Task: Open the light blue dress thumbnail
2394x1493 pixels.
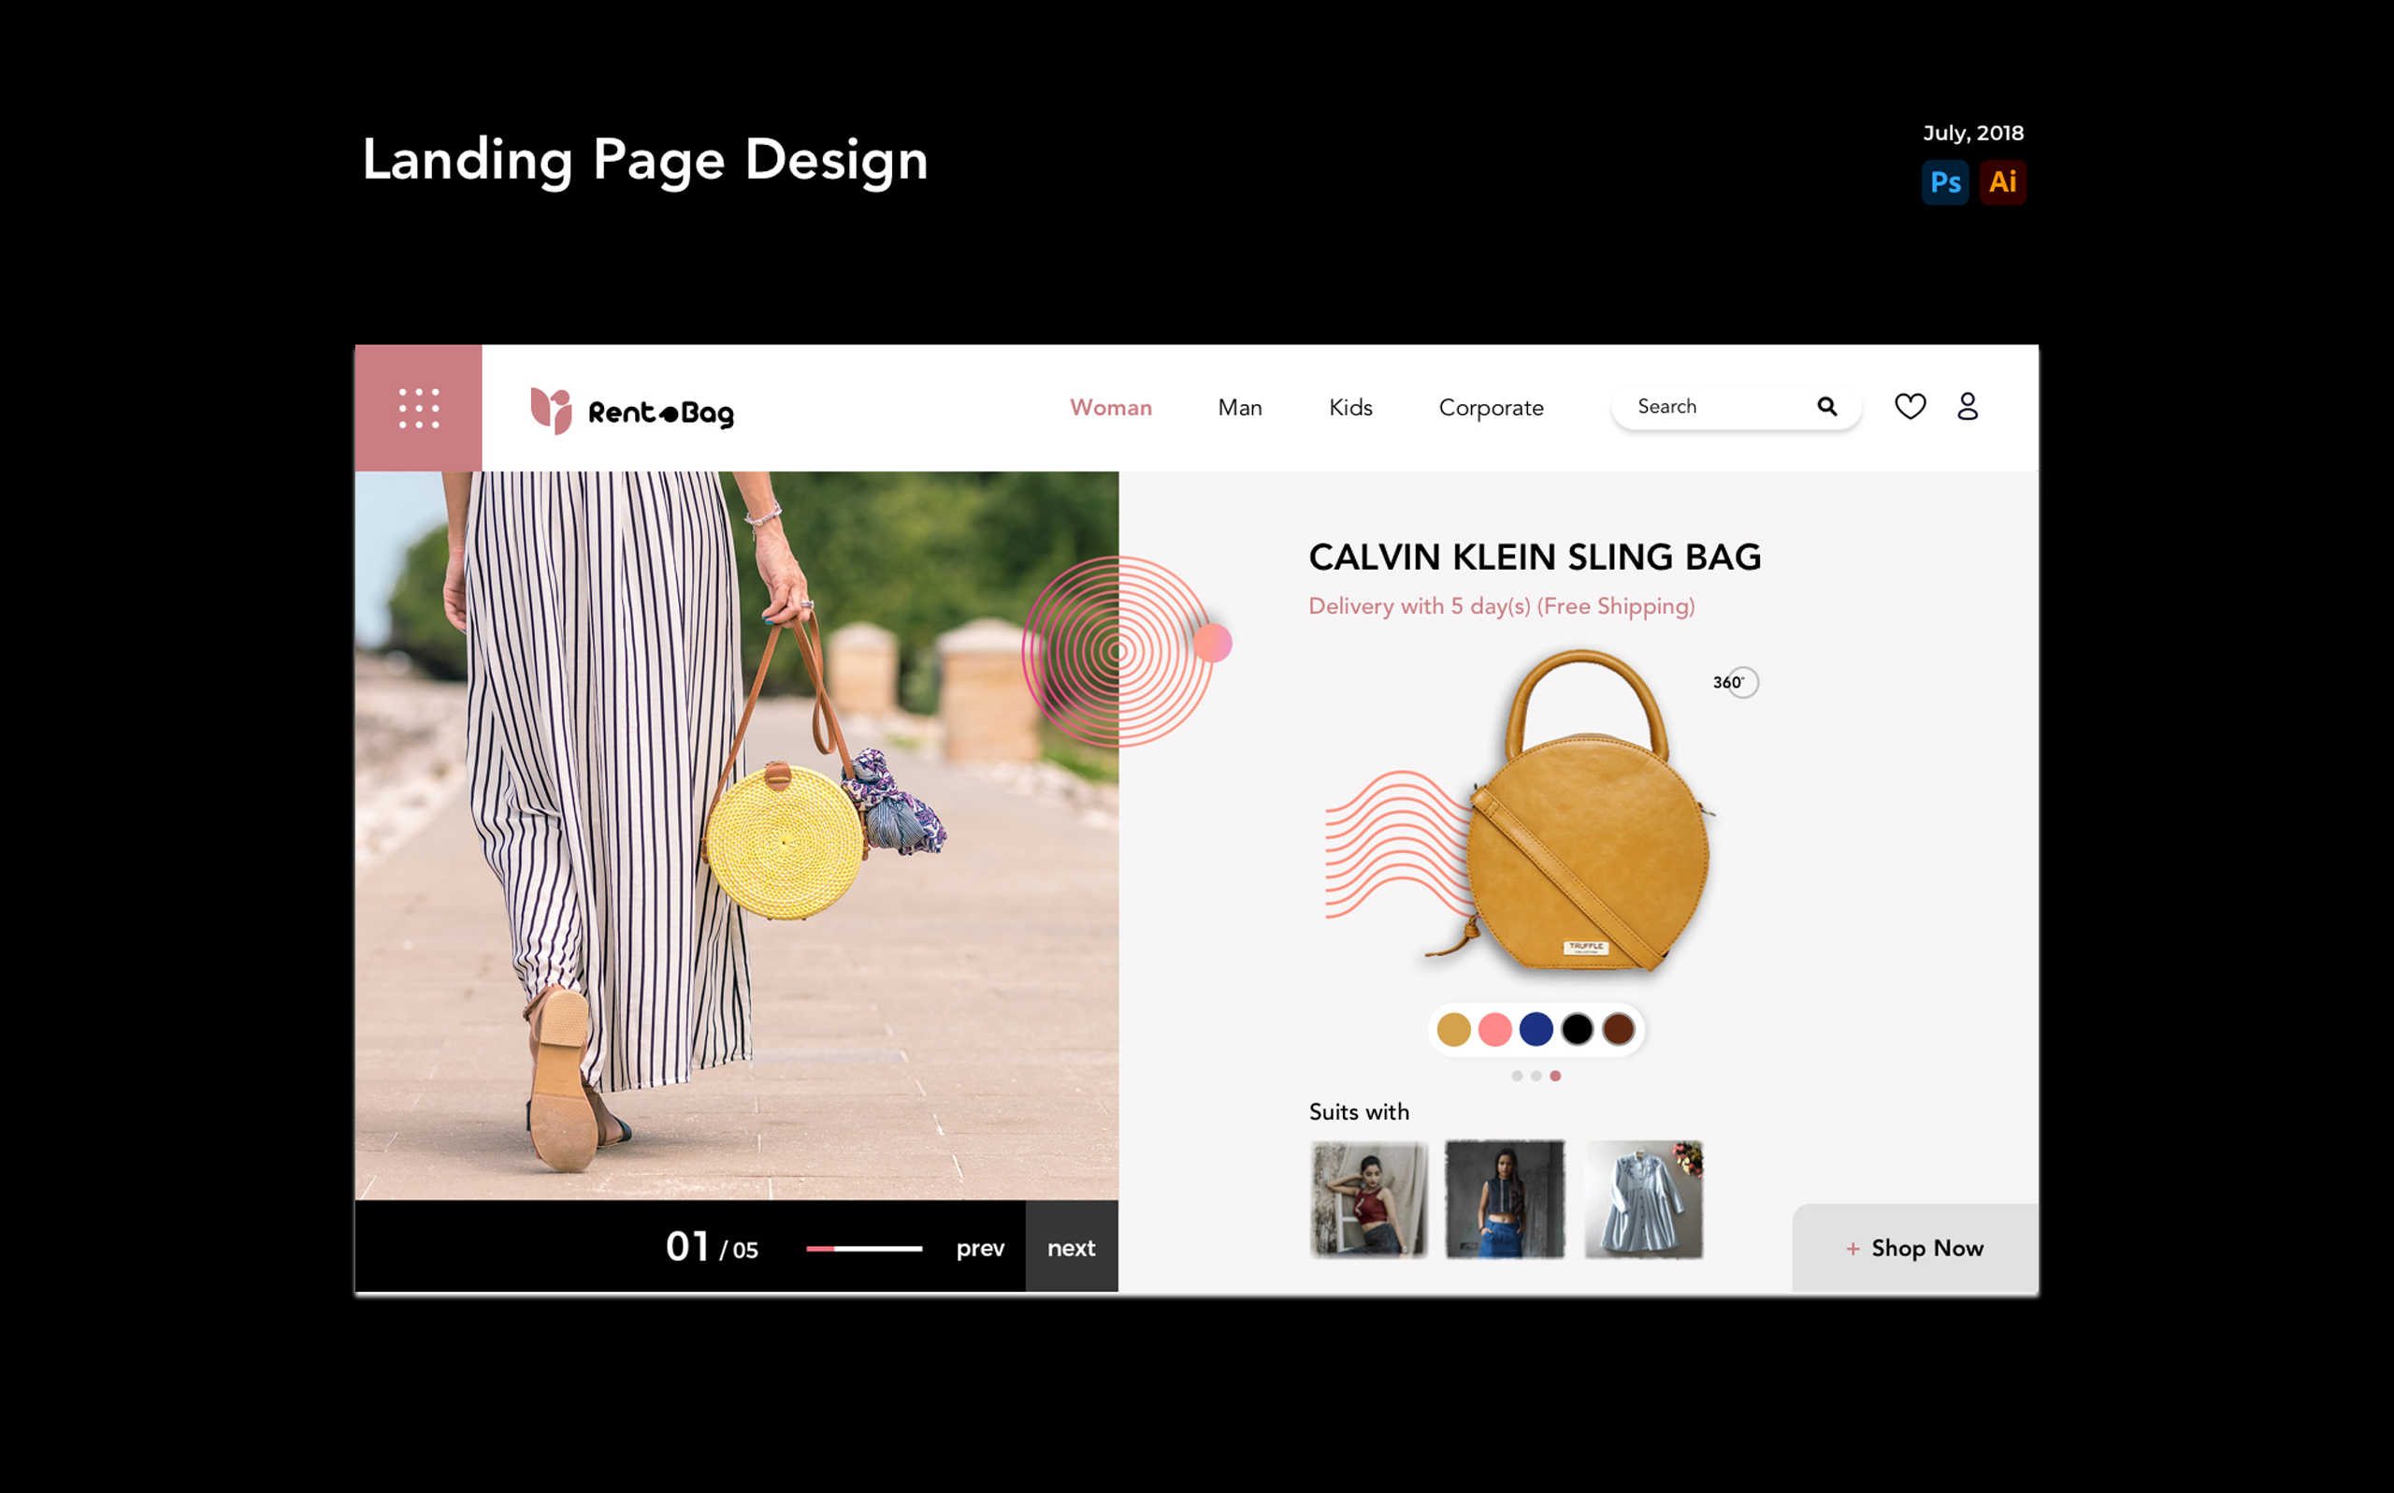Action: [x=1644, y=1199]
